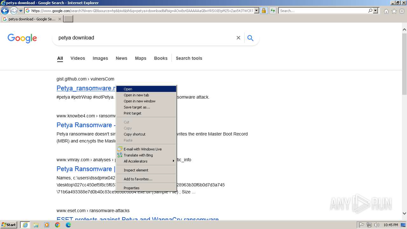407x229 pixels.
Task: Click the page scrollbar up arrow
Action: pos(404,30)
